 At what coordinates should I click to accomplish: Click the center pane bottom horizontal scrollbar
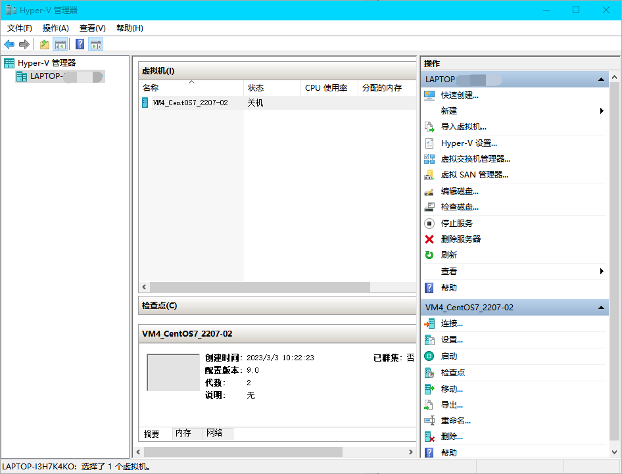(243, 452)
